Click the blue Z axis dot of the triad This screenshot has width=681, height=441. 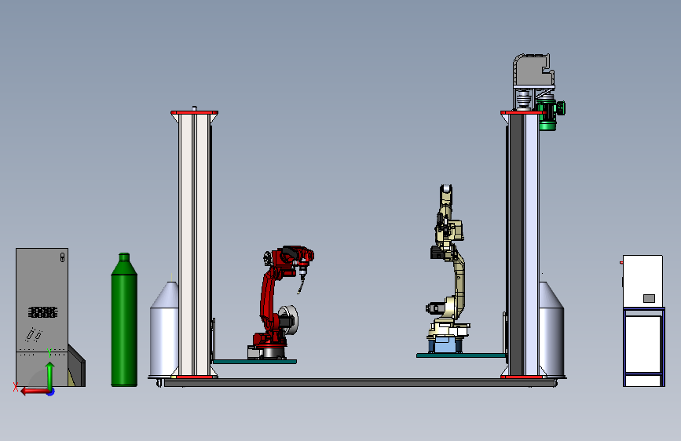point(51,392)
